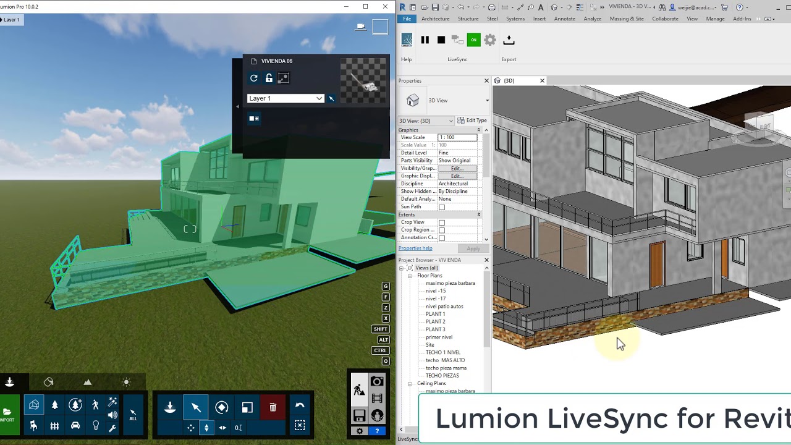Viewport: 791px width, 445px height.
Task: Click the Export to Lumion download icon
Action: tap(509, 40)
